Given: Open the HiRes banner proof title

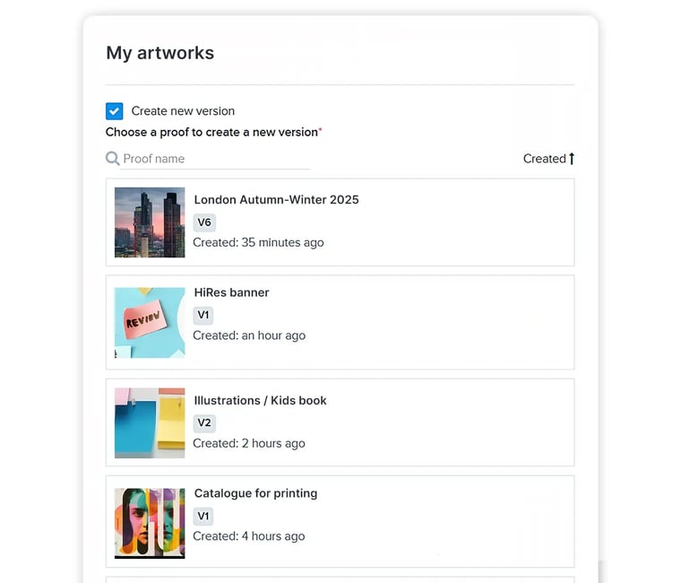Looking at the screenshot, I should [231, 292].
